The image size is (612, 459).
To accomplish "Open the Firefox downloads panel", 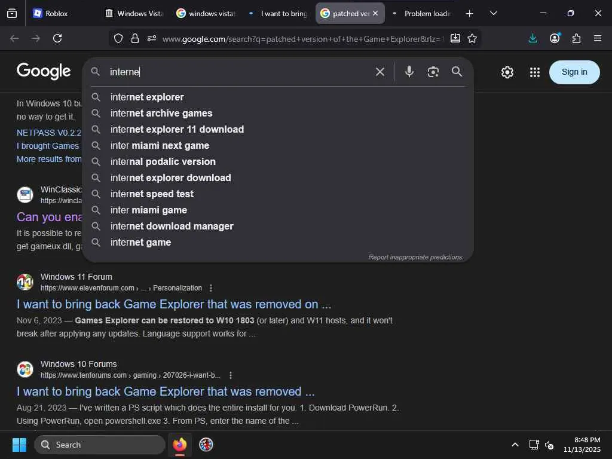I will [x=533, y=38].
